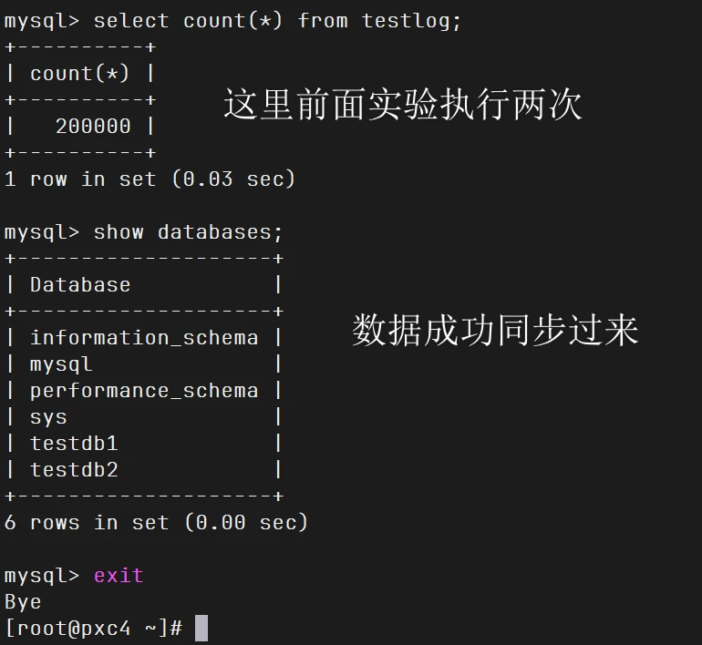Screen dimensions: 702x645
Task: Click the [root@pxc4 ~]# shell prompt
Action: (93, 629)
